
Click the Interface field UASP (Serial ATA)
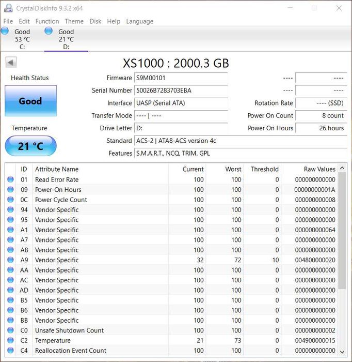[181, 103]
